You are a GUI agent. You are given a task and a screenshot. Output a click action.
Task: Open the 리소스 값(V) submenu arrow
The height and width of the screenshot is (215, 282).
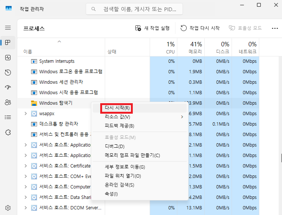pos(182,117)
